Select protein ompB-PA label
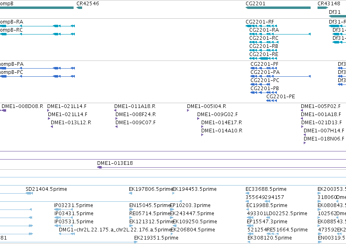 pyautogui.click(x=12, y=64)
